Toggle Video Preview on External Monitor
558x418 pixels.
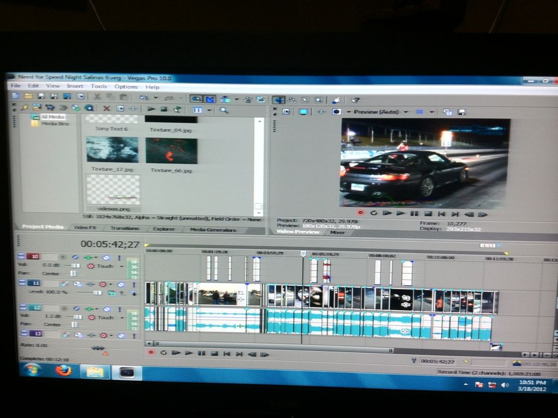tap(303, 112)
